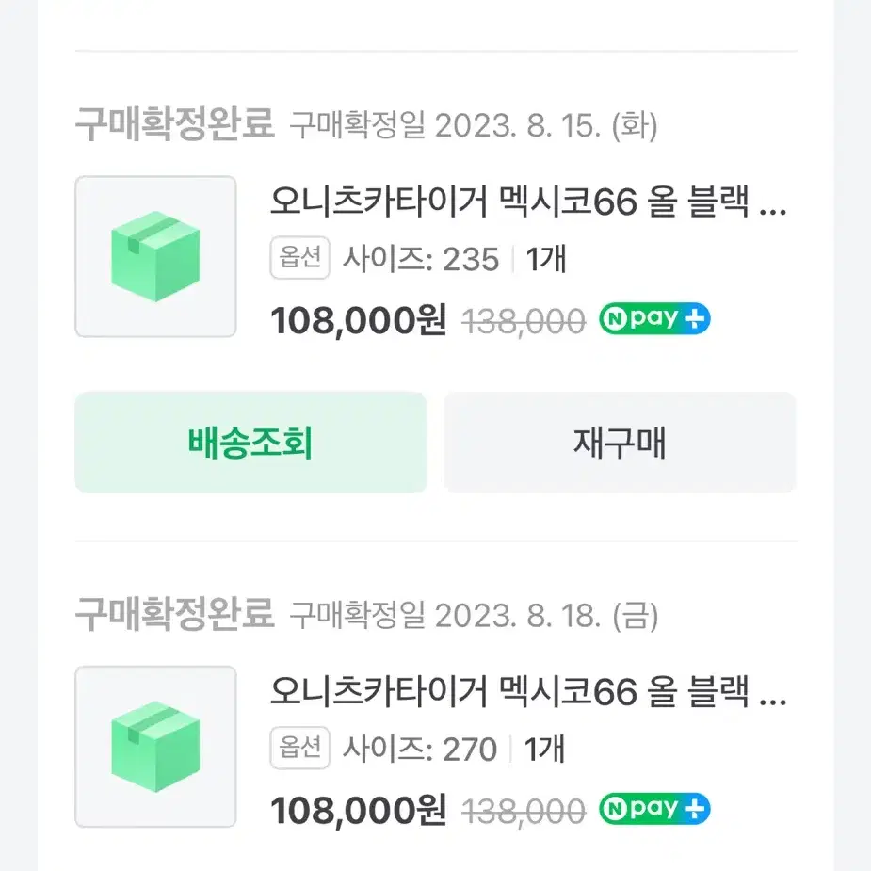Tap the 옵션 tag for size 270
This screenshot has width=871, height=871.
(x=300, y=748)
